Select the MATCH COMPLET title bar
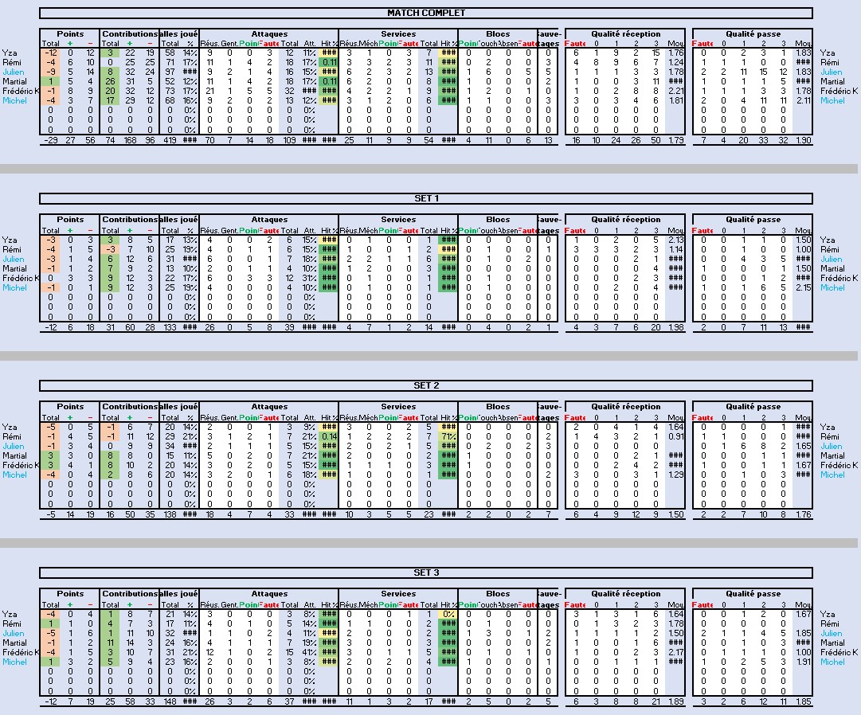Viewport: 861px width, 715px height. tap(426, 13)
